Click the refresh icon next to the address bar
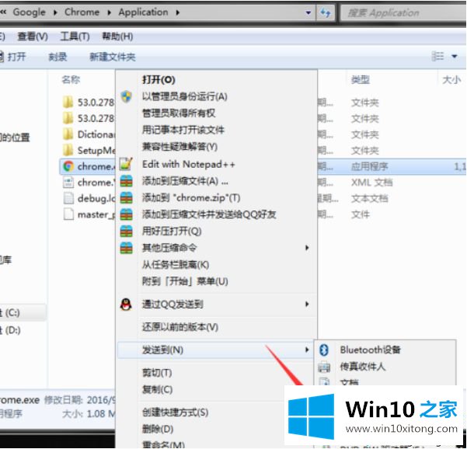 pos(325,12)
